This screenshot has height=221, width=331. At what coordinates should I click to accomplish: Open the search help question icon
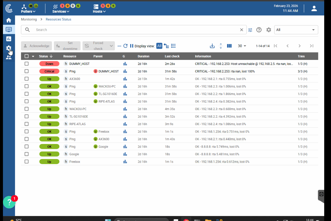coord(259,30)
